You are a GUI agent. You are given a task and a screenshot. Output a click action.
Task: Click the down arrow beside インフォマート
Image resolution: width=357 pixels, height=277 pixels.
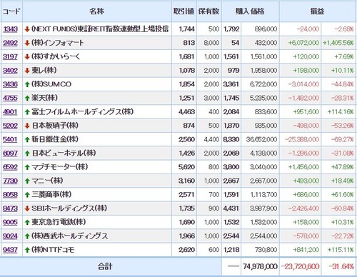27,43
